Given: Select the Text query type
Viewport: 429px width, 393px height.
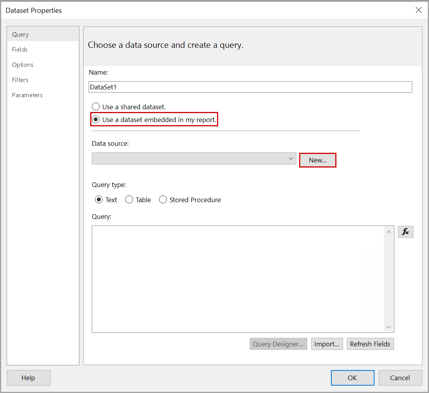Looking at the screenshot, I should point(99,200).
